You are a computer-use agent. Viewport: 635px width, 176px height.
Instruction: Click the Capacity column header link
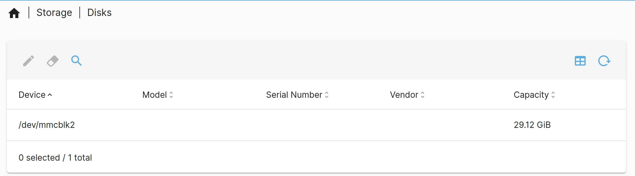click(531, 95)
